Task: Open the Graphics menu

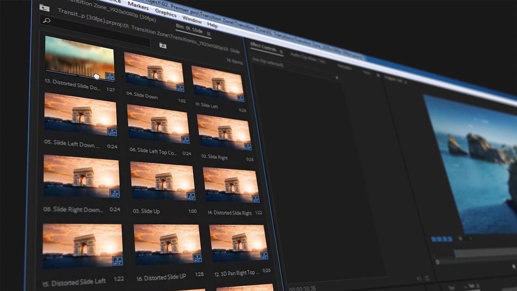Action: pos(166,13)
